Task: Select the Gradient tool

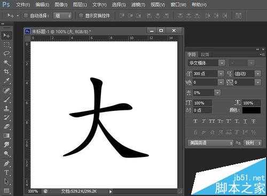Action: point(6,135)
